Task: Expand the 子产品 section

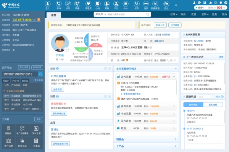Action: 176,146
